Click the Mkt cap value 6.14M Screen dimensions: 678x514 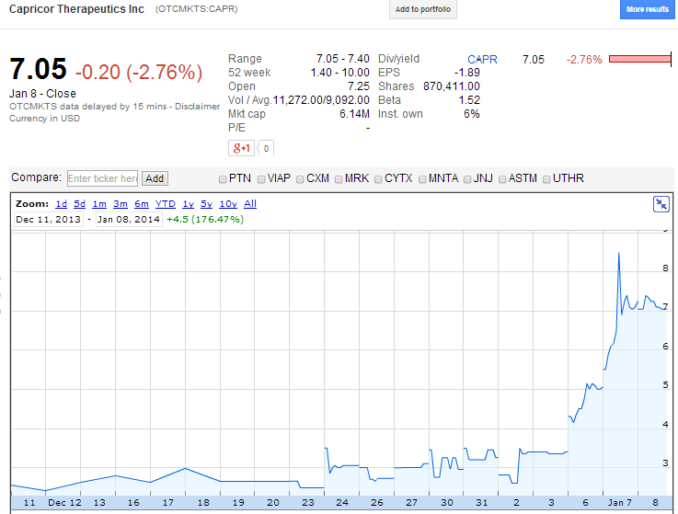354,114
